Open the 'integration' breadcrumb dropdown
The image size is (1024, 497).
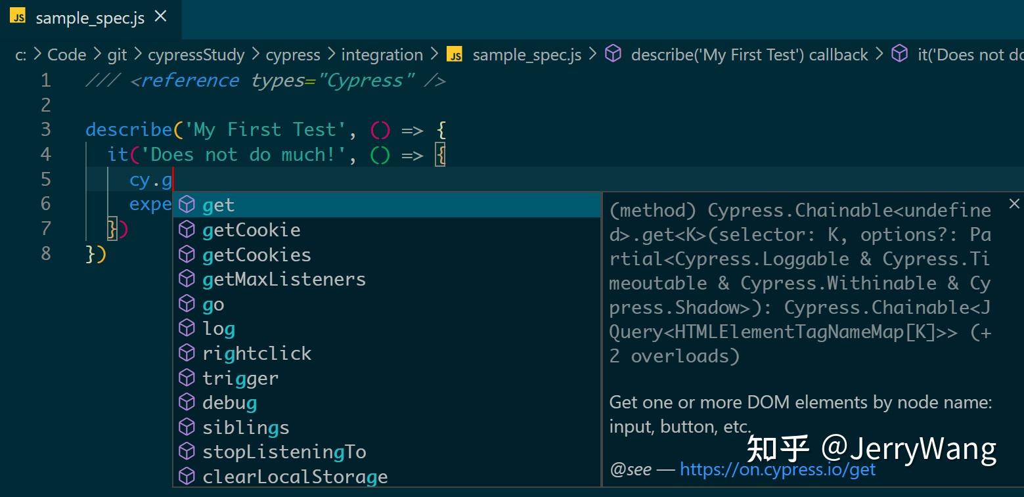click(x=381, y=54)
